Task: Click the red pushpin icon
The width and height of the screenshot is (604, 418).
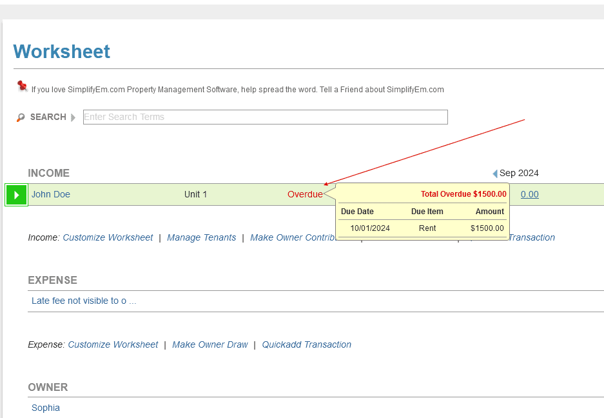Action: point(23,86)
